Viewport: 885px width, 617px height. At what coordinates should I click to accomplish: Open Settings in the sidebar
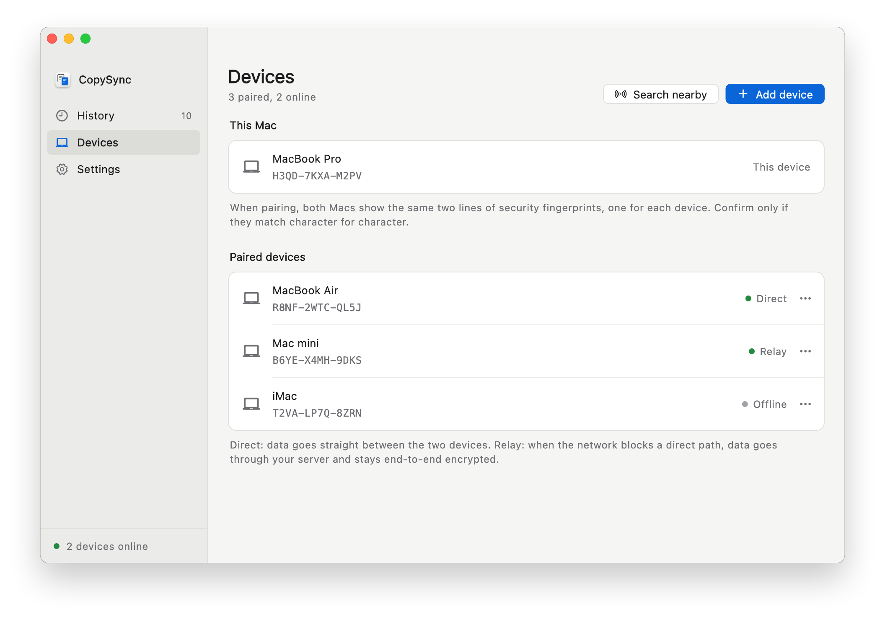click(x=124, y=169)
